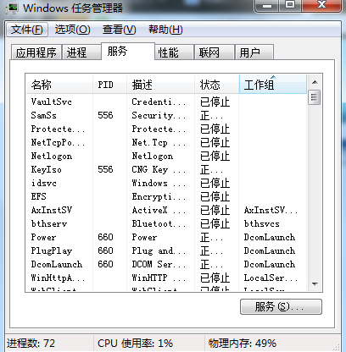Select the SamSs service row

pyautogui.click(x=166, y=115)
